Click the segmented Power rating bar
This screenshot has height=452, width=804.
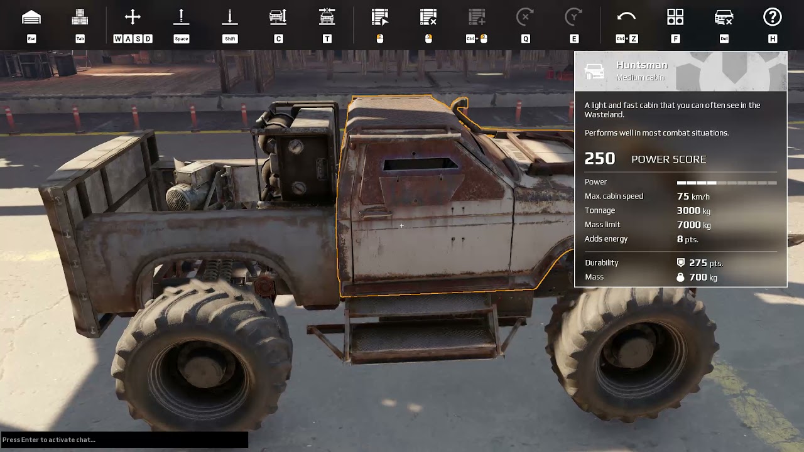click(x=727, y=183)
